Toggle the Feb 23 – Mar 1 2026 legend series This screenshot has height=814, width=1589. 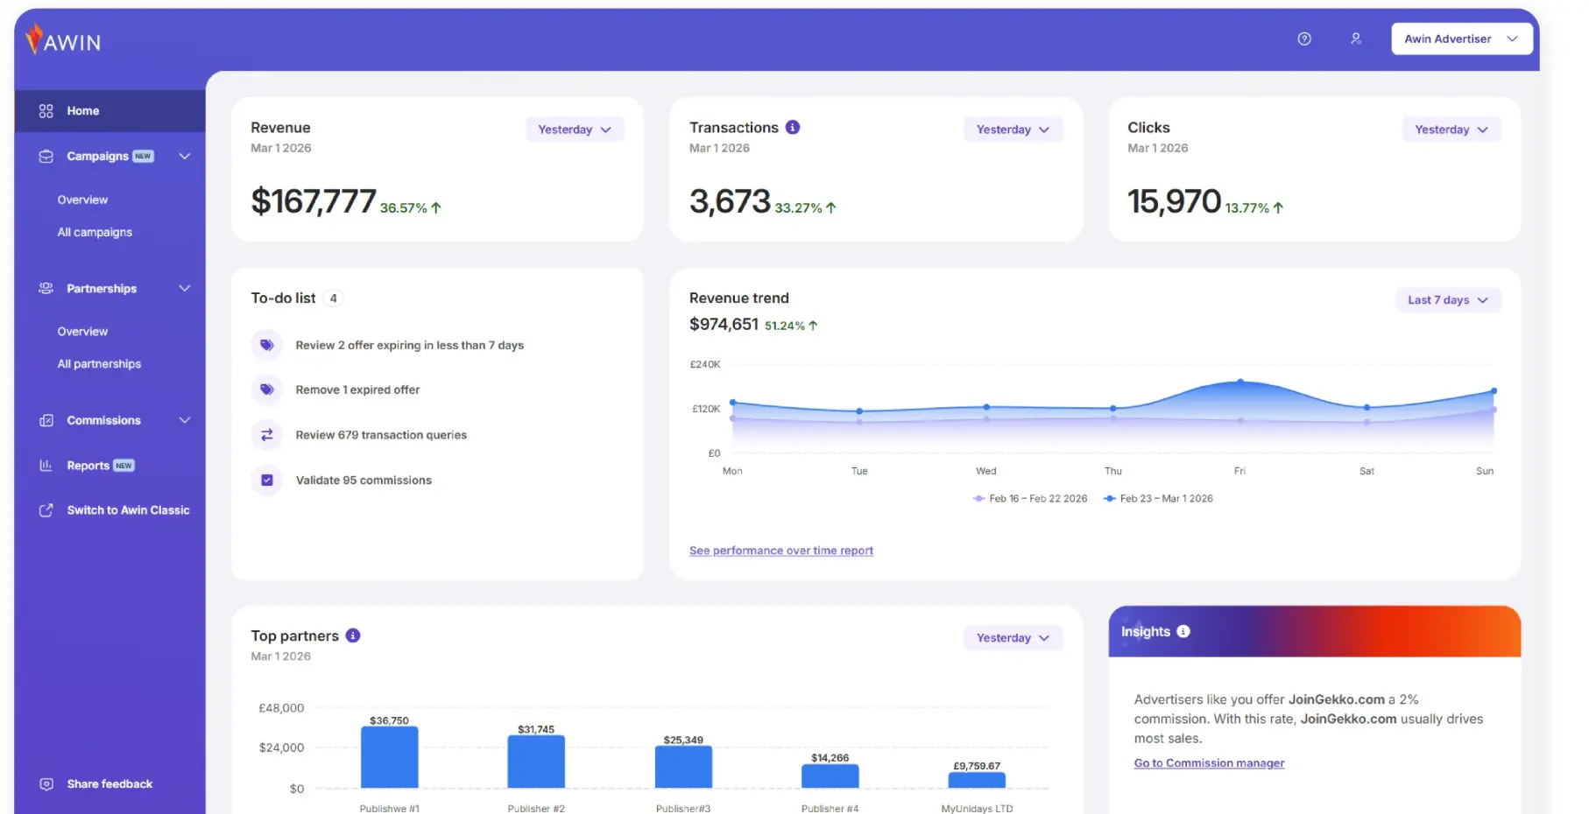click(1158, 499)
